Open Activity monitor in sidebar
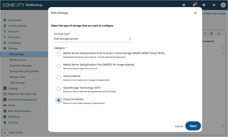The image size is (228, 137). (x=17, y=26)
